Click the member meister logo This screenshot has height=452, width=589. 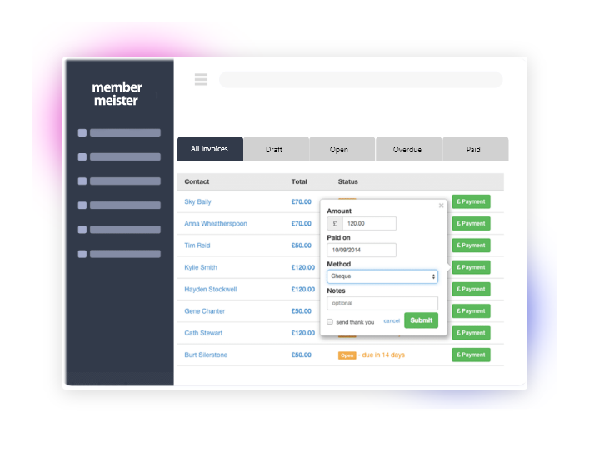[117, 94]
